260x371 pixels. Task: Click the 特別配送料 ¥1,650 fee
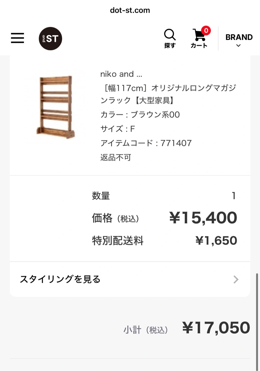pos(216,241)
